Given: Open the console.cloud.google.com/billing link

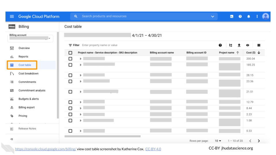Looking at the screenshot, I should pos(46,149).
